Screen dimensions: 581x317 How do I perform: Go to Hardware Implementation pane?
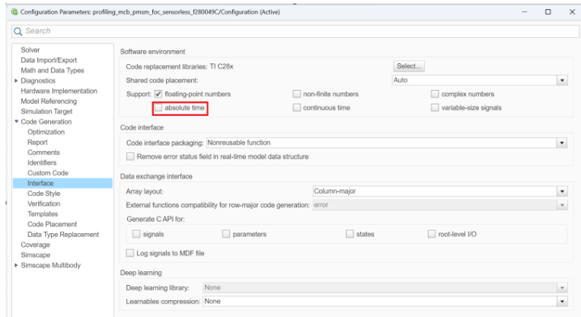point(59,91)
